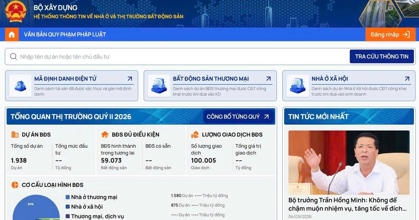Image resolution: width=419 pixels, height=220 pixels.
Task: Click the Cơ cấu loại hình BĐS pie icon
Action: pos(15,185)
